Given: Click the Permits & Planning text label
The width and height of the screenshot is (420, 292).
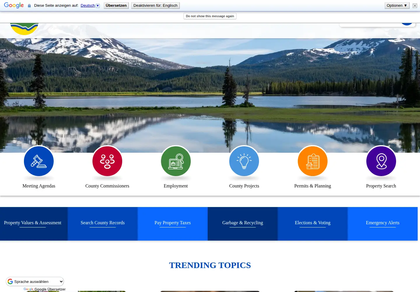Looking at the screenshot, I should [x=313, y=186].
